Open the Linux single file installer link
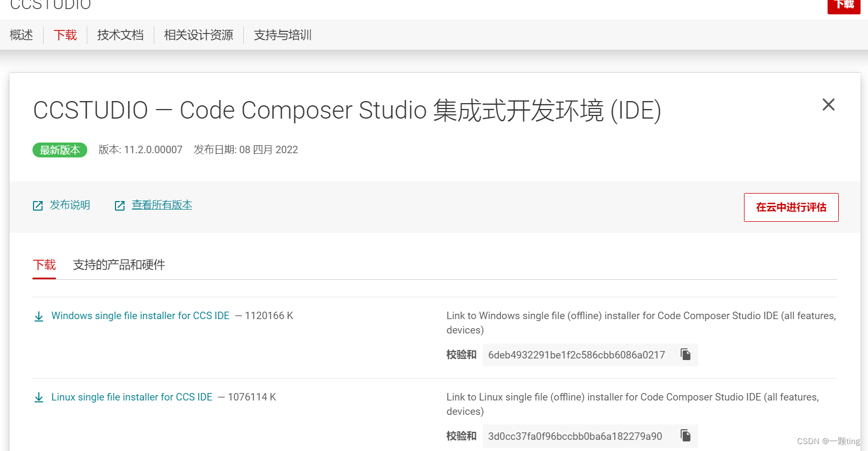 point(131,397)
